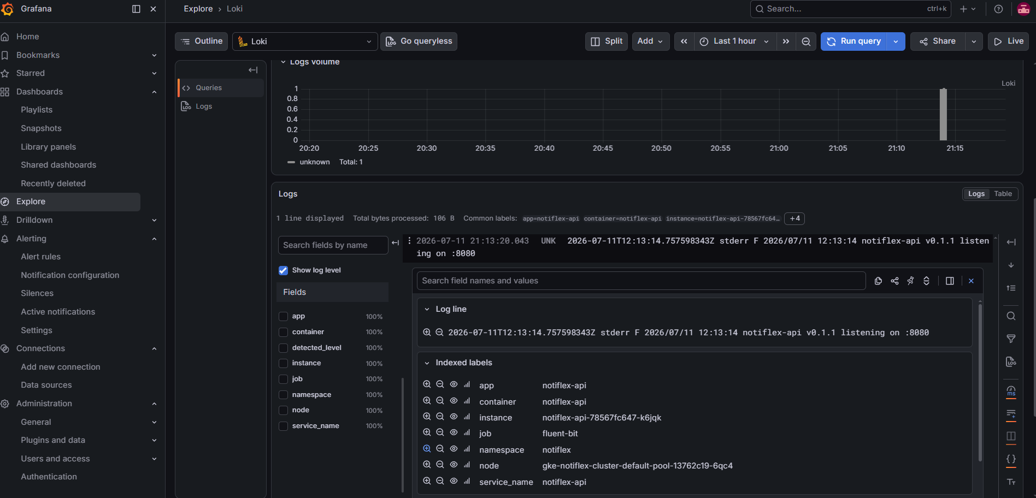Viewport: 1036px width, 498px height.
Task: Show the +4 more common labels
Action: [794, 218]
